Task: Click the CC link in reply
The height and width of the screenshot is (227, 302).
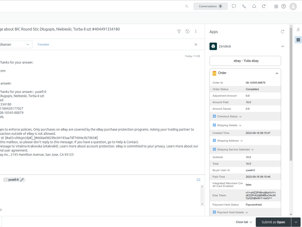Action: pyautogui.click(x=198, y=180)
